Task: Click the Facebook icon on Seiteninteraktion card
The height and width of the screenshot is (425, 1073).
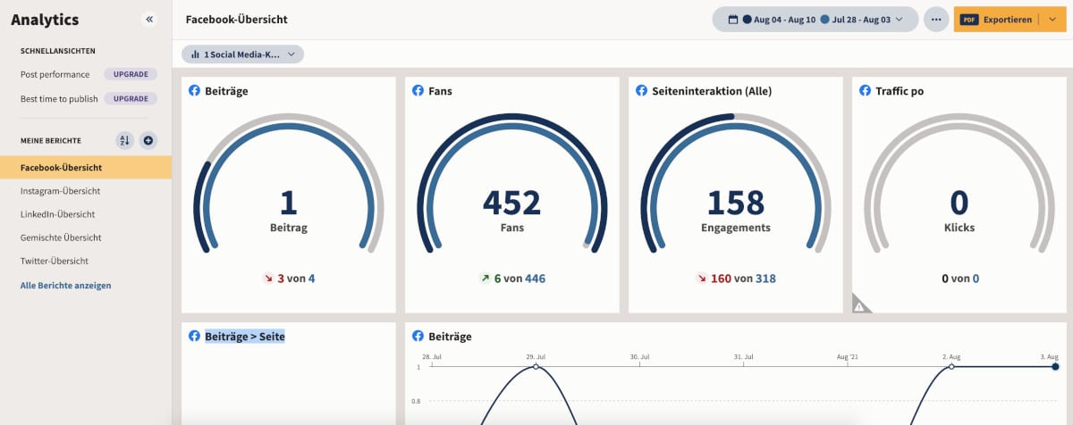Action: pyautogui.click(x=641, y=91)
